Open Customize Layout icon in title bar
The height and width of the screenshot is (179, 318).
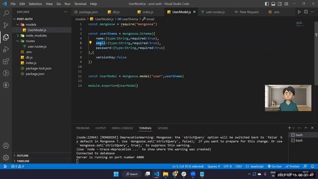[x=286, y=4]
